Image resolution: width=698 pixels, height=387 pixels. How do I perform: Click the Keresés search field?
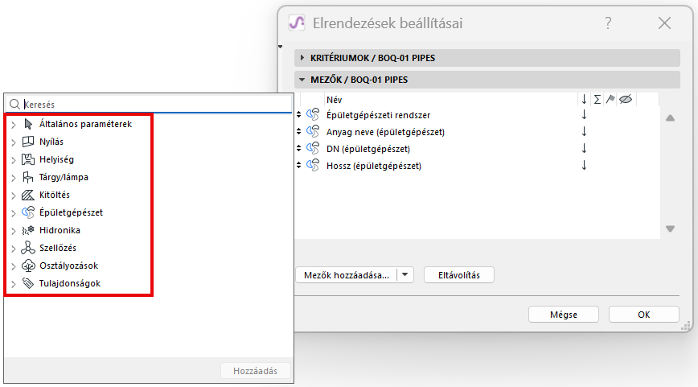click(153, 104)
